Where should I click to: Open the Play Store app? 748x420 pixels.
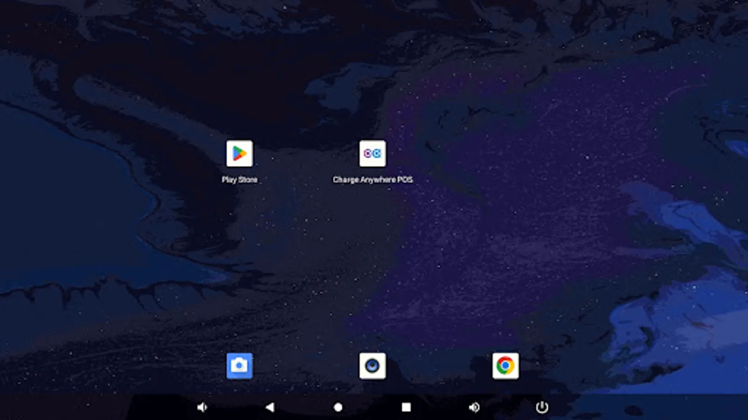coord(239,154)
